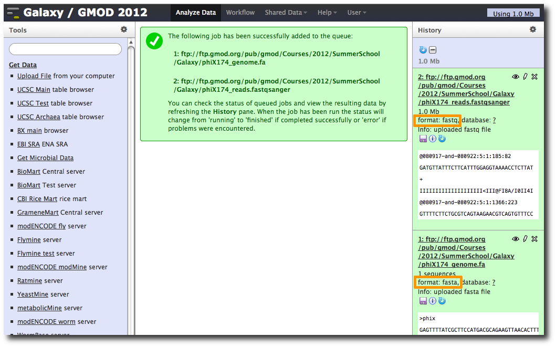Show details of dataset 2 info icon
Image resolution: width=556 pixels, height=347 pixels.
(432, 139)
